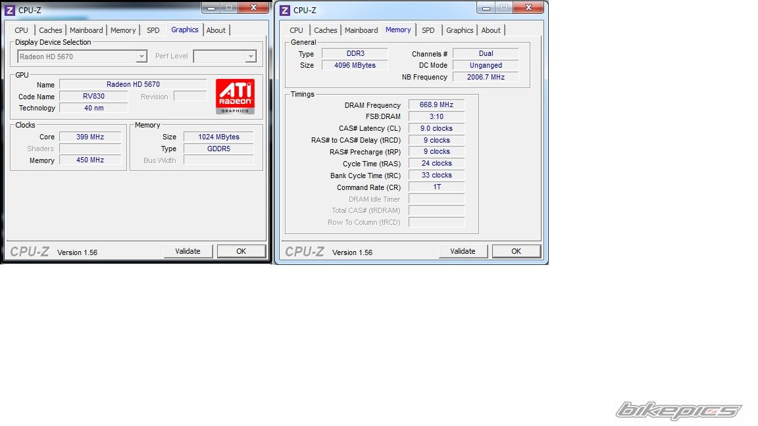Viewport: 758px width, 426px height.
Task: Click GPU memory Size field 1024 MBytes
Action: click(x=218, y=137)
